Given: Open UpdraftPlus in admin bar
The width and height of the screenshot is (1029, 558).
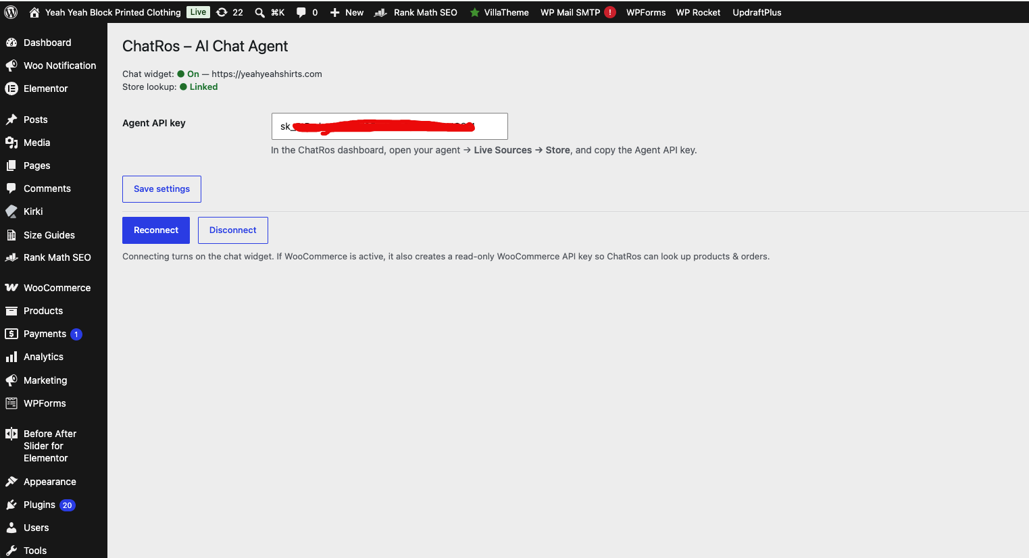Looking at the screenshot, I should pyautogui.click(x=757, y=12).
